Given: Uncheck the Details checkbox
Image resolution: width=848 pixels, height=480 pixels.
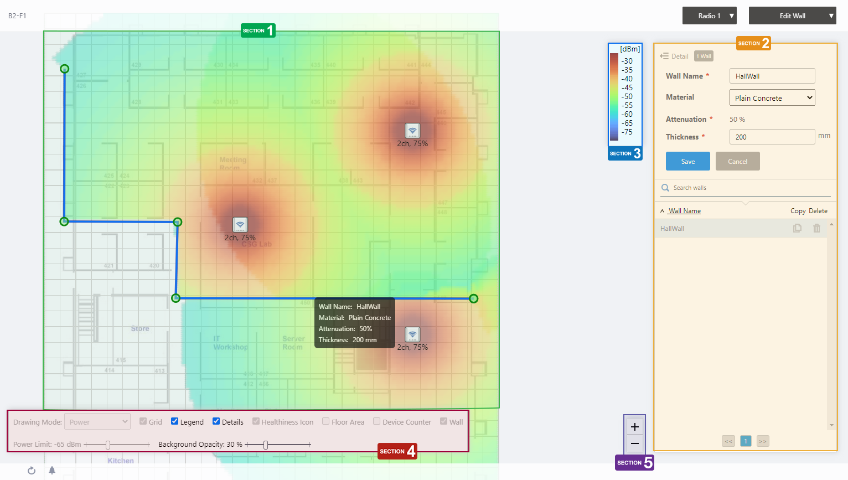Looking at the screenshot, I should pos(216,421).
